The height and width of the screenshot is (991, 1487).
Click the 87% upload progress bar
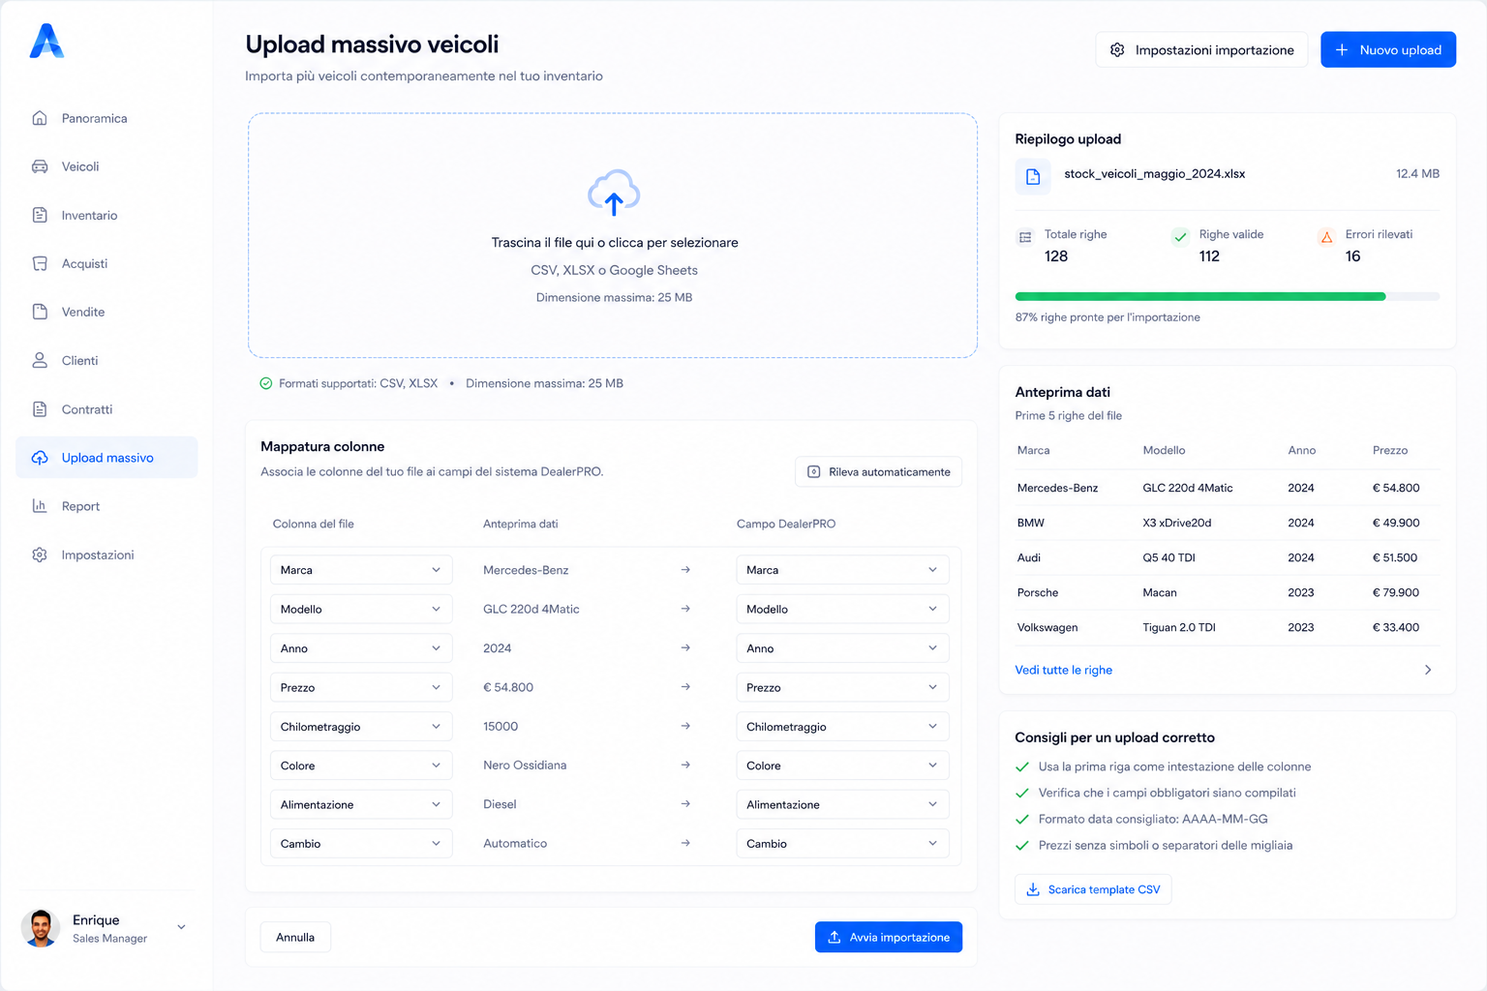(x=1228, y=297)
